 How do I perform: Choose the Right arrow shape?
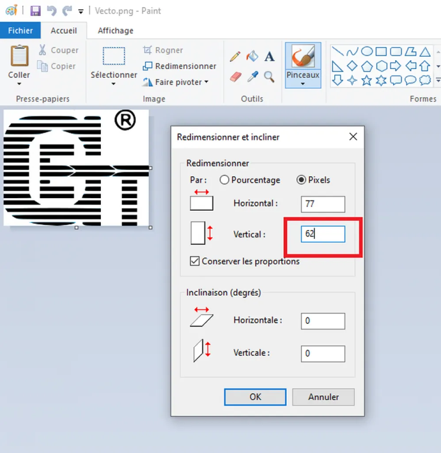(395, 66)
